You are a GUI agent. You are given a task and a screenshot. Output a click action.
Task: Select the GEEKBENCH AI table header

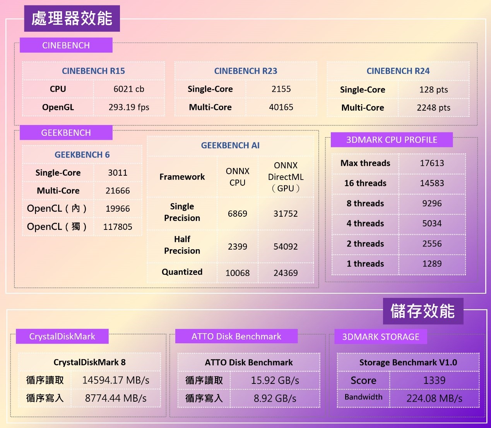pyautogui.click(x=230, y=146)
